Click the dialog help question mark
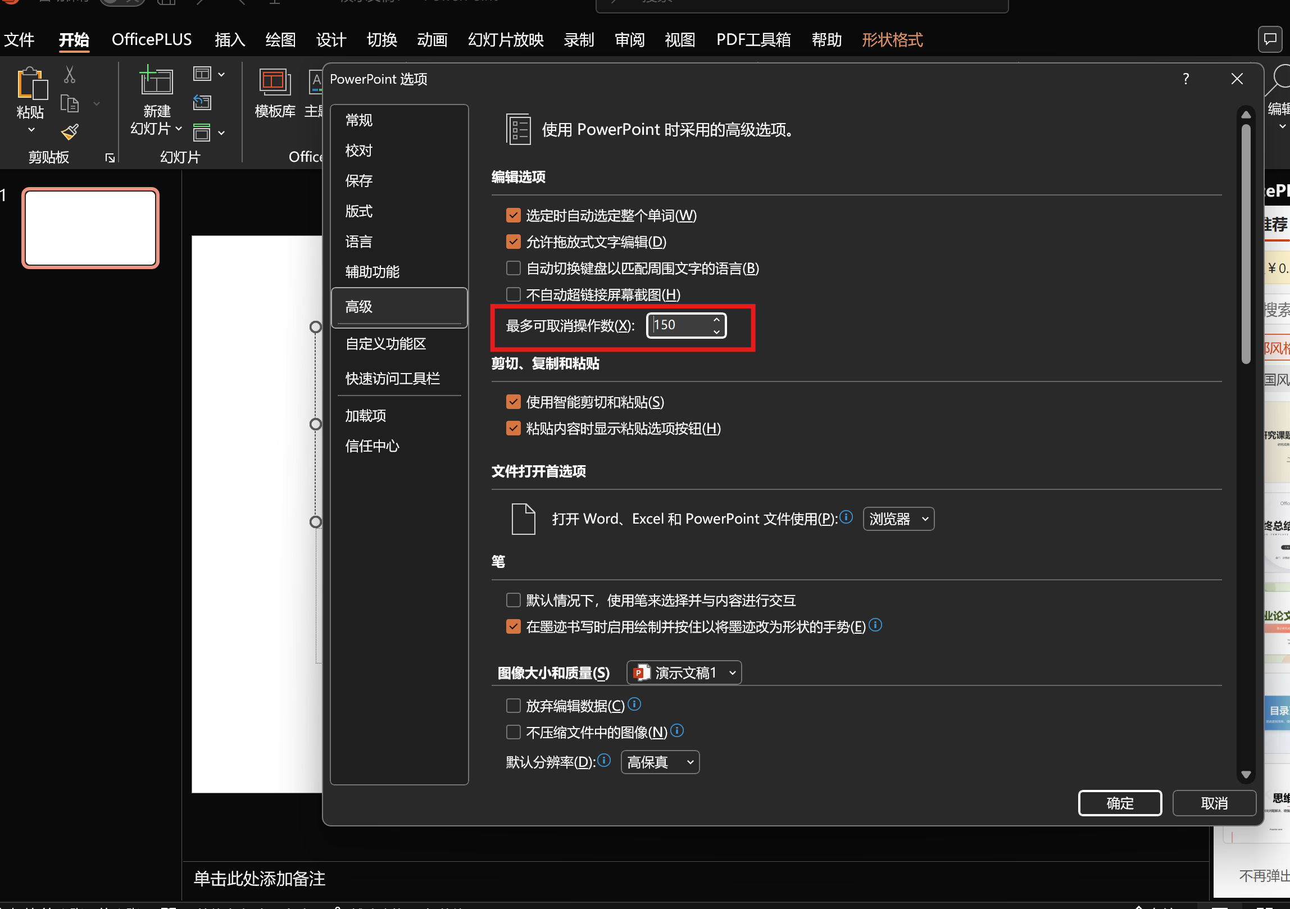Screen dimensions: 1290x909 pos(1185,79)
